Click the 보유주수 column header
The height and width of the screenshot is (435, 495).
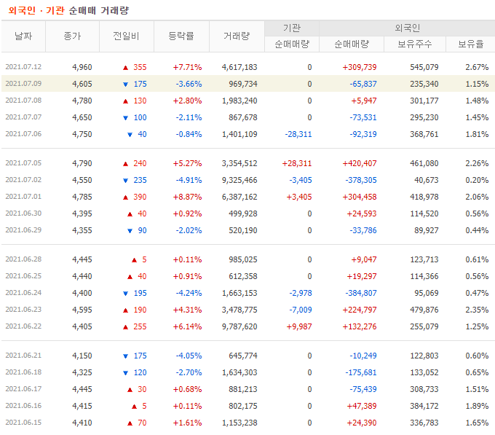pyautogui.click(x=414, y=44)
